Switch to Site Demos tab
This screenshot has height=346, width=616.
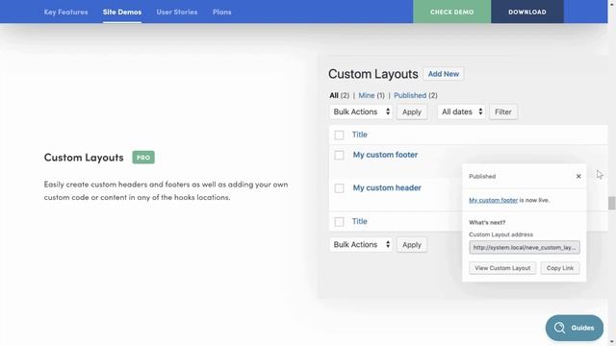(x=122, y=12)
